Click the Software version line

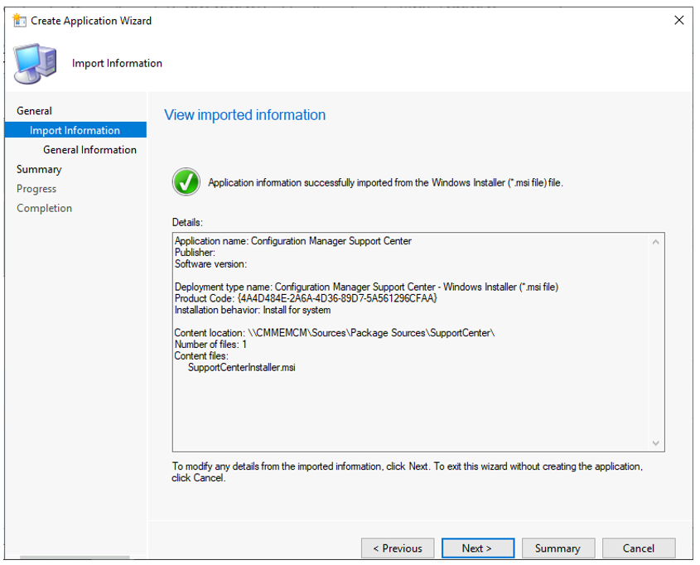coord(210,263)
